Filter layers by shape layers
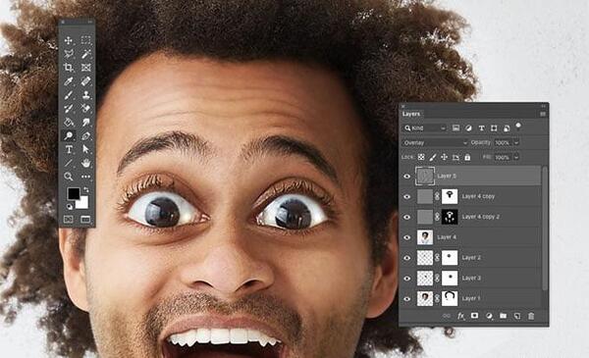589x358 pixels. [x=494, y=128]
